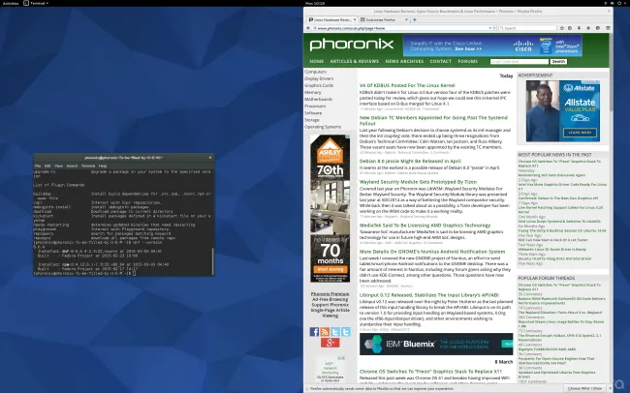Click the Phoronix site Search button

coord(558,61)
